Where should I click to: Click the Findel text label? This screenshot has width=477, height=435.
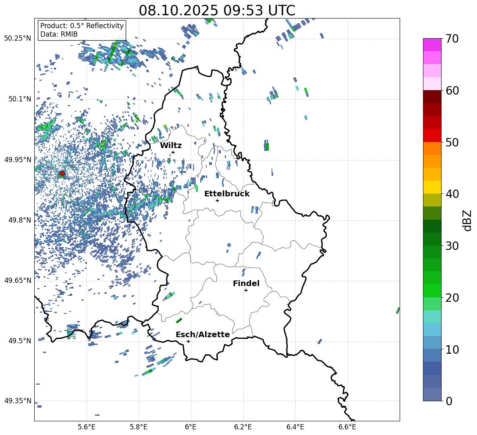click(x=246, y=283)
